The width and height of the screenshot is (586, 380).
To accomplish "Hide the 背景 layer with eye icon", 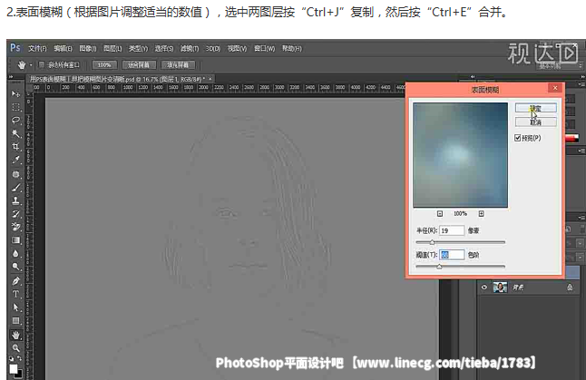I will [x=484, y=287].
